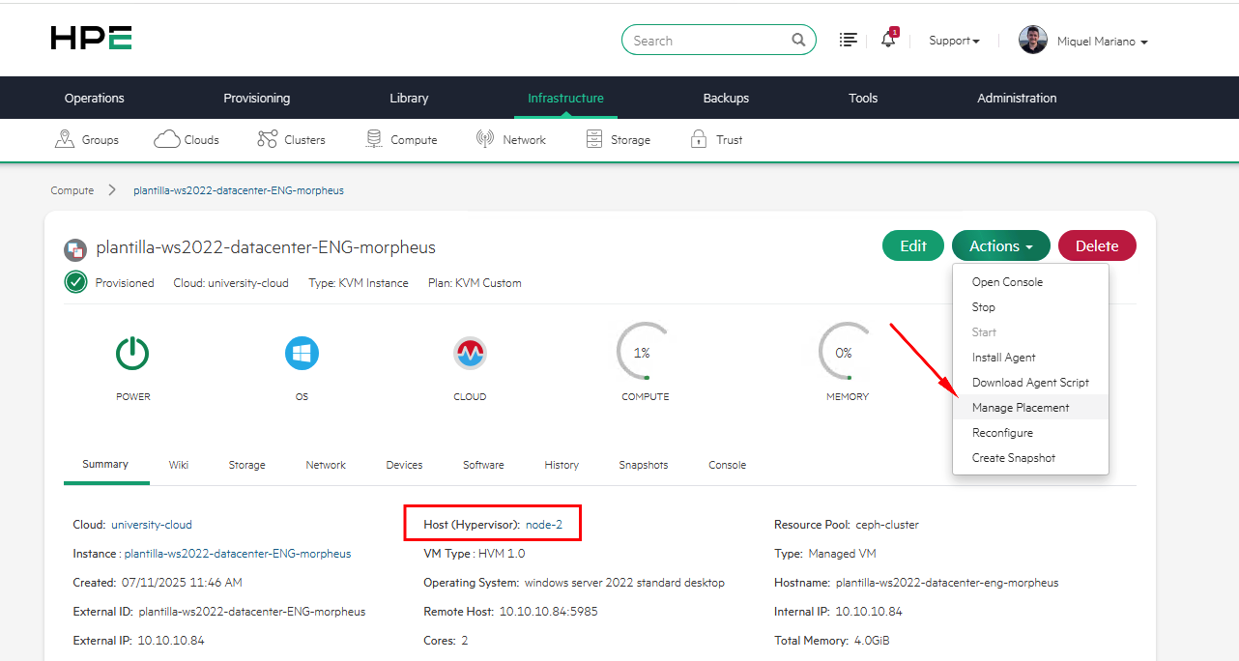Expand the Support dropdown

coord(954,41)
